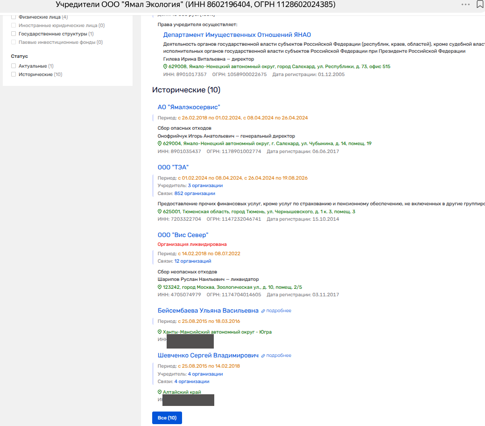Viewport: 485px width, 426px height.
Task: Click the location pin beside the 629008 Салехард address
Action: point(165,66)
